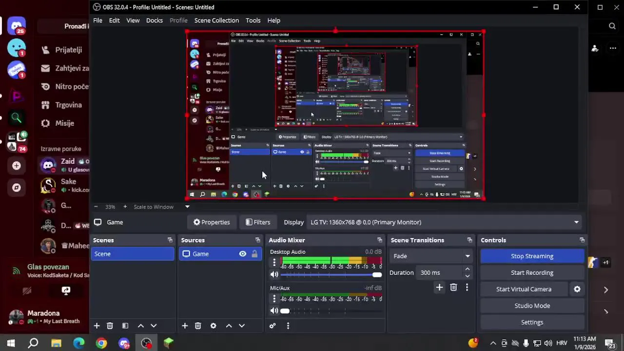Adjust Desktop Audio volume slider
The height and width of the screenshot is (351, 624).
pos(331,275)
